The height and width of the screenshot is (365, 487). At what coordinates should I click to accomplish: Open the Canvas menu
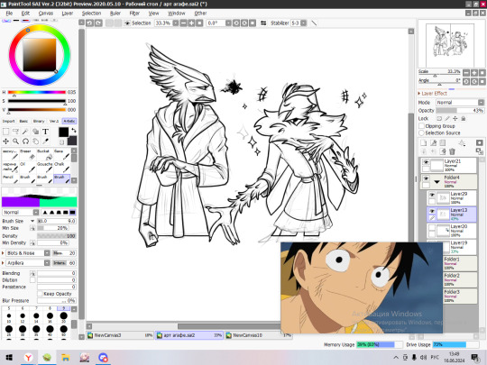tap(46, 14)
